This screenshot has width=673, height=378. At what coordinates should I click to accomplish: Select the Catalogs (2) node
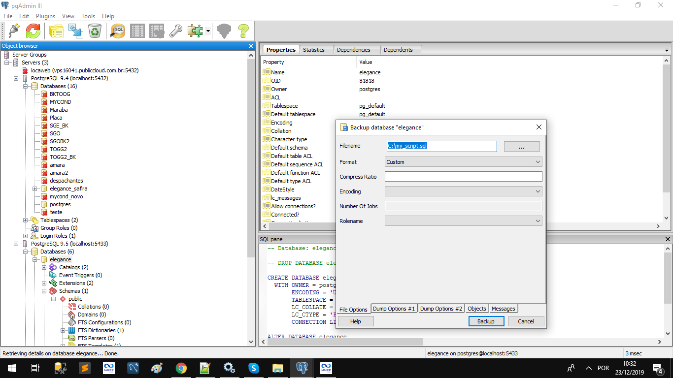[73, 267]
